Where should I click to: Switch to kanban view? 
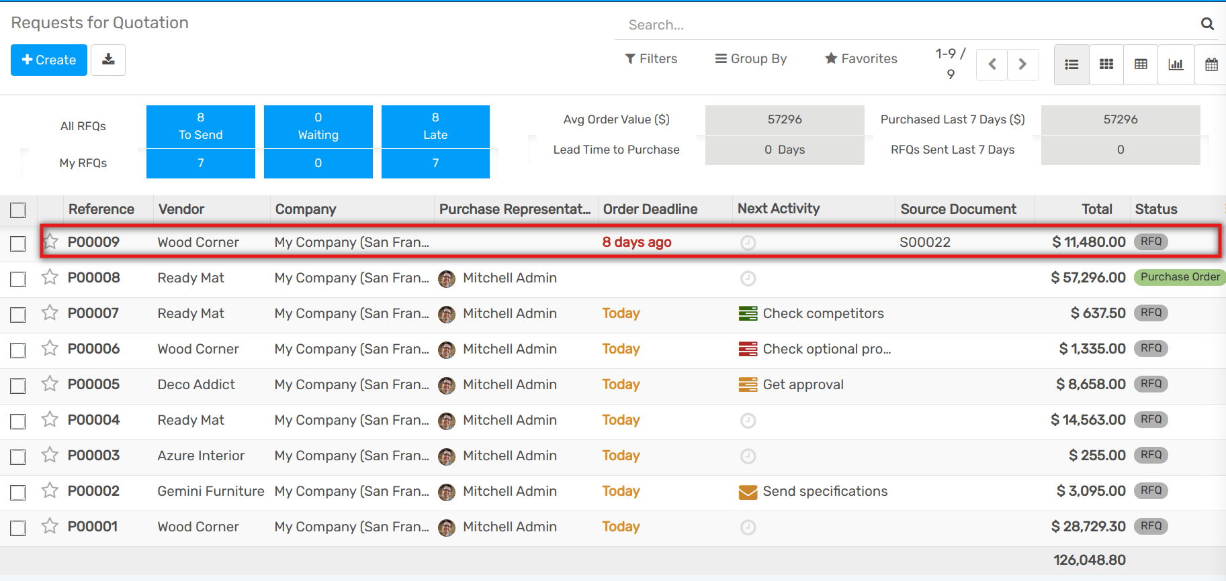(1106, 64)
